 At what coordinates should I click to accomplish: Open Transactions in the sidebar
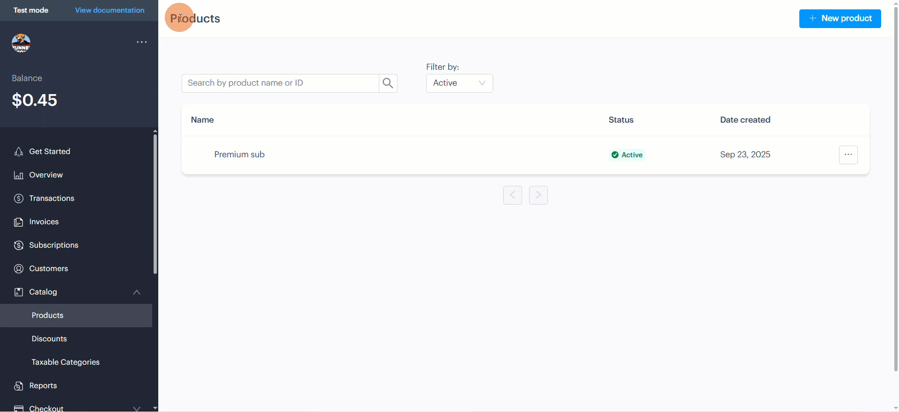click(52, 199)
